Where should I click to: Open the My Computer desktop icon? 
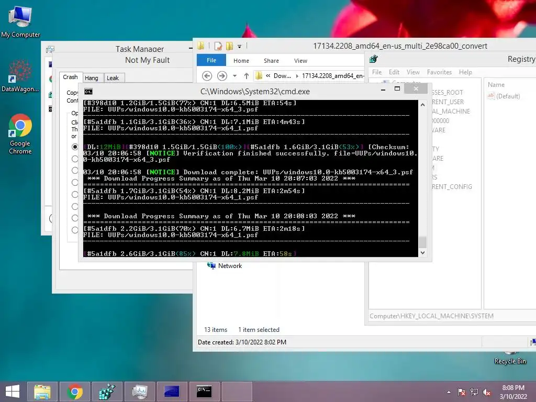point(20,21)
